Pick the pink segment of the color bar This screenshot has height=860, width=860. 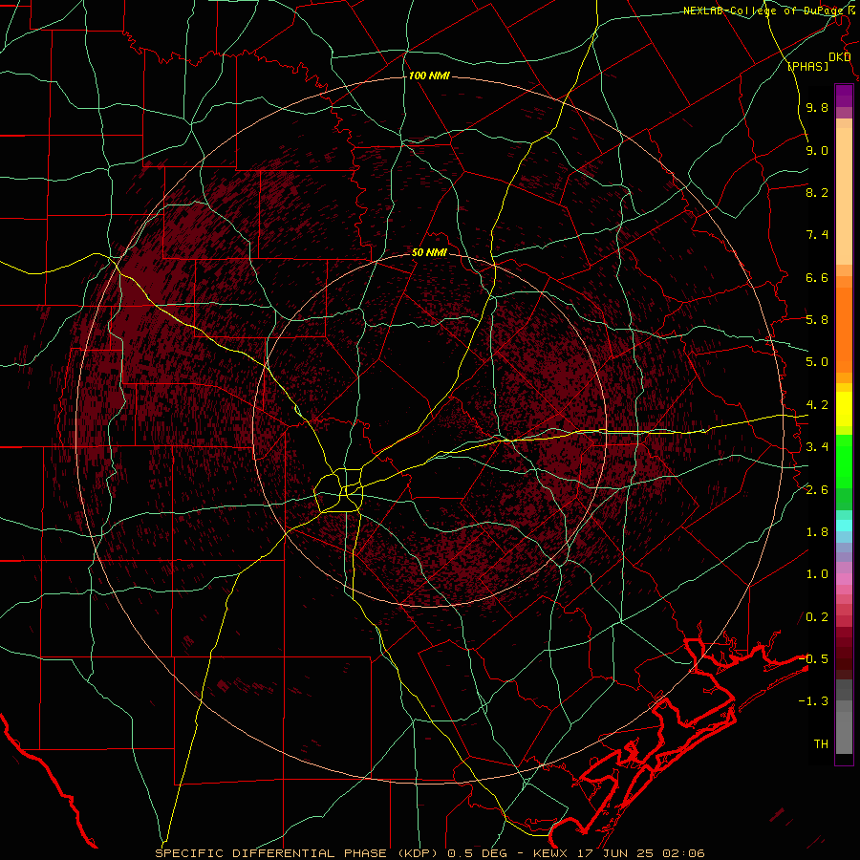(844, 579)
